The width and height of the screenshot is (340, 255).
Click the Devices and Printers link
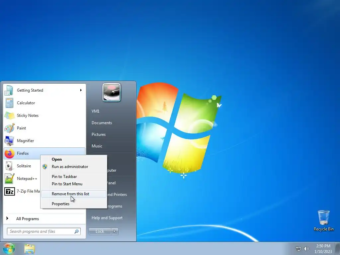pyautogui.click(x=117, y=195)
